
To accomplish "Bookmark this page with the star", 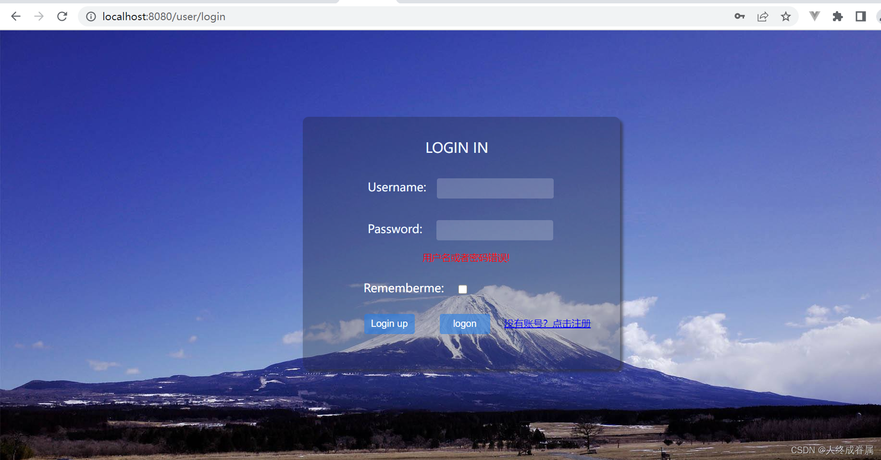I will pyautogui.click(x=786, y=17).
